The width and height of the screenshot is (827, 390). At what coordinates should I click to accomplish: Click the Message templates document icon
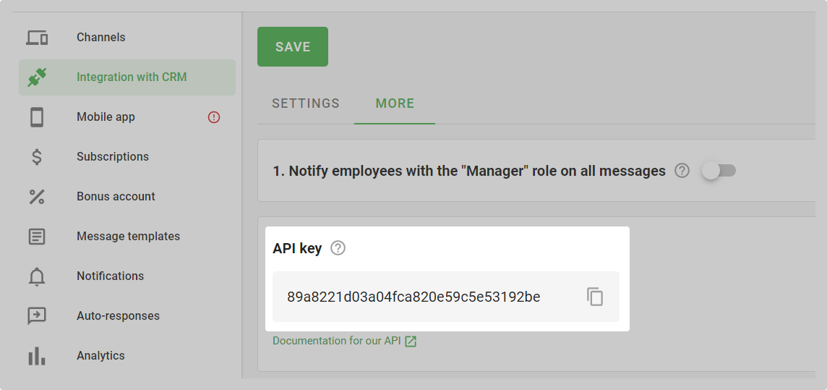click(x=37, y=237)
